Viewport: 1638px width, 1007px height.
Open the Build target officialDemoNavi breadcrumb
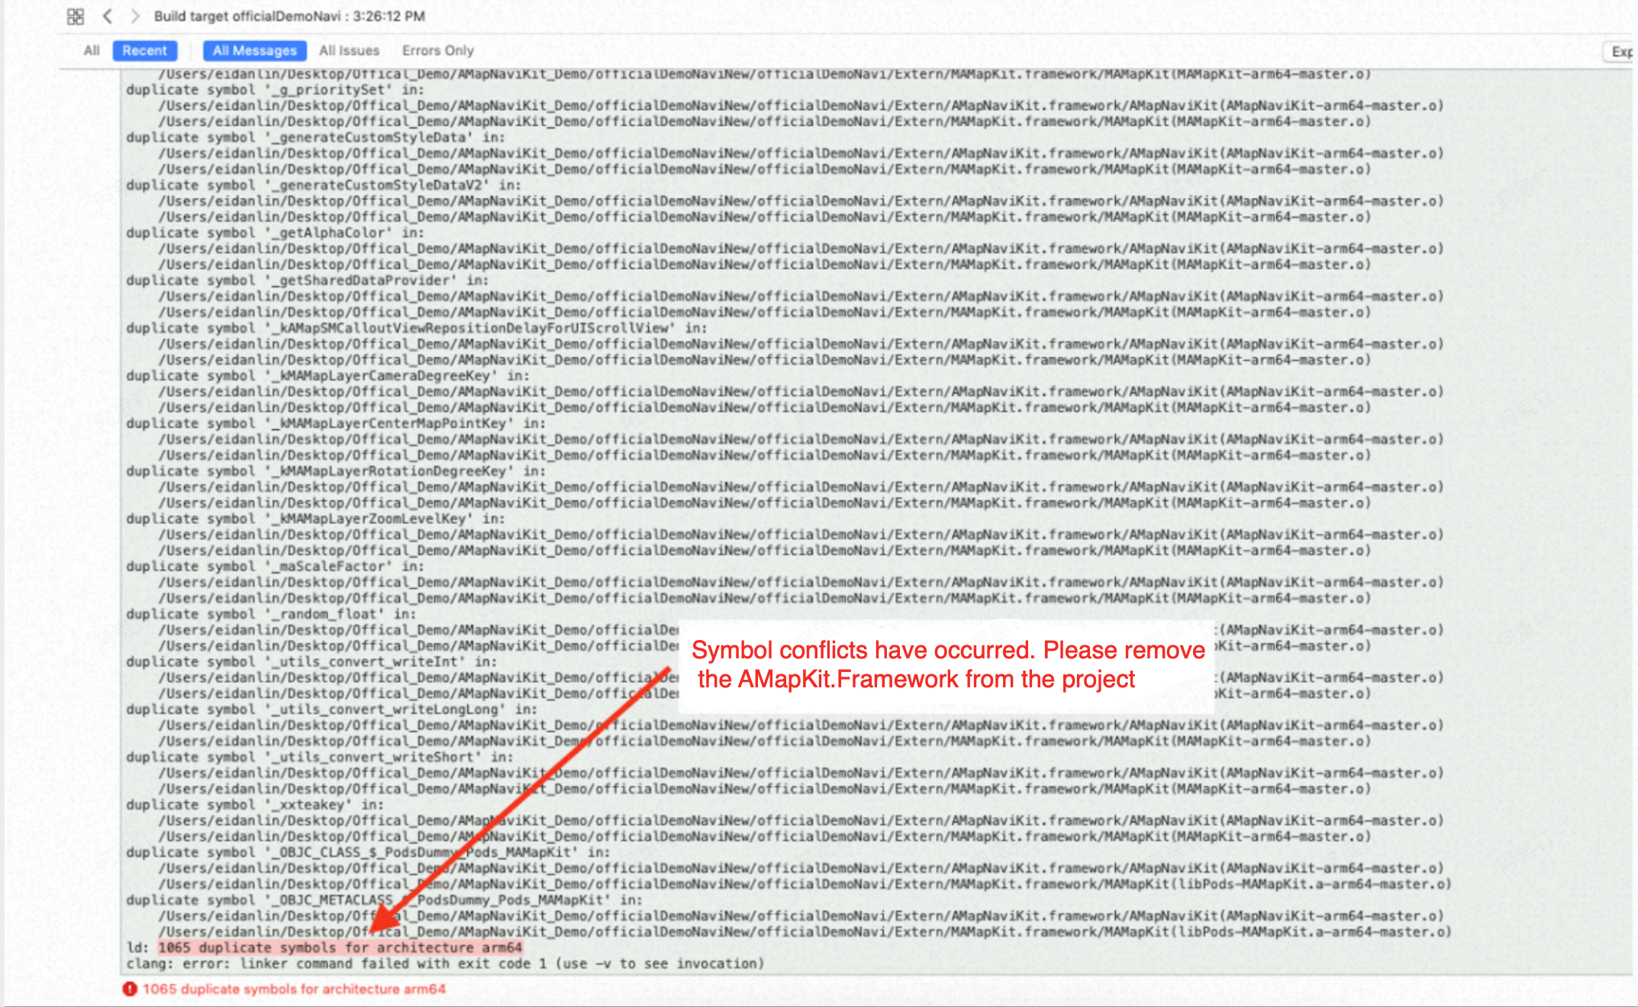(x=289, y=16)
